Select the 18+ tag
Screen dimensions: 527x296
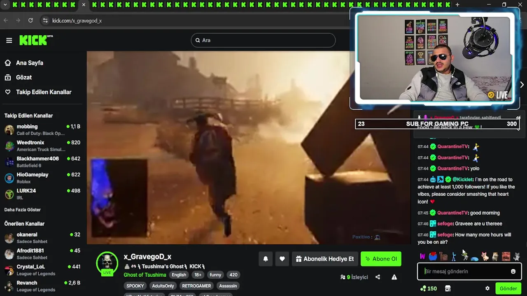(198, 275)
